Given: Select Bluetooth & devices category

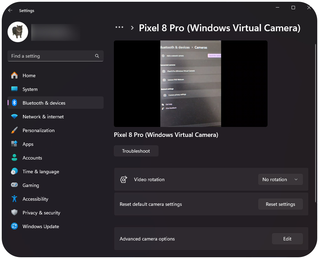Looking at the screenshot, I should tap(56, 103).
